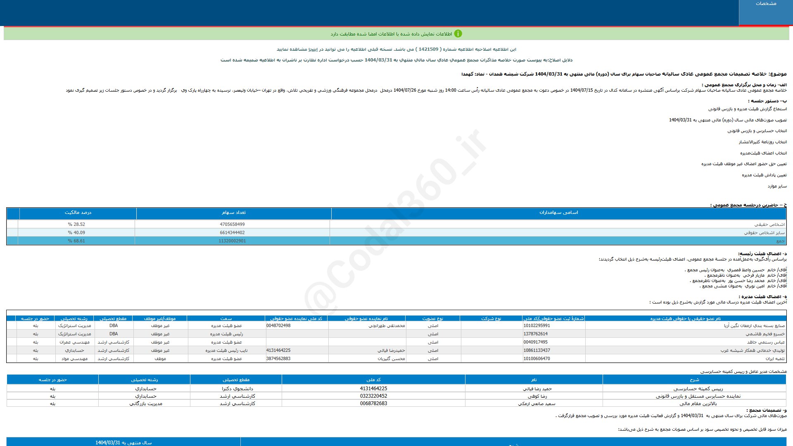Click the جمع total row share count
793x446 pixels.
[232, 241]
